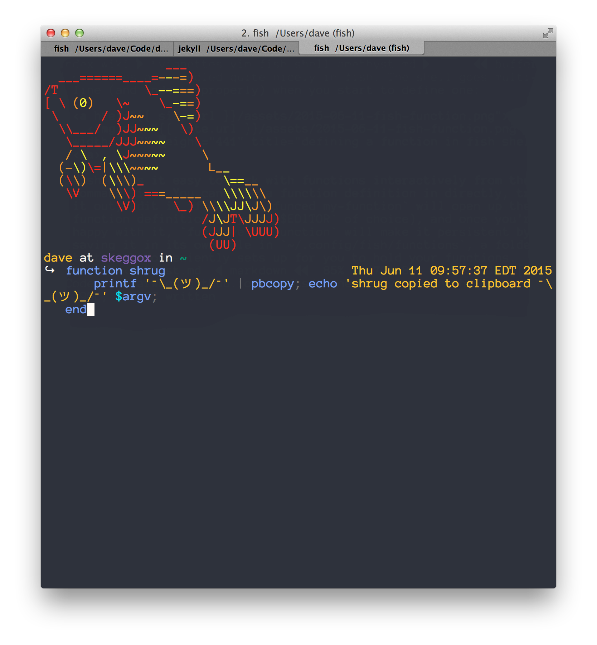Click the green tilde directory in prompt
Viewport: 597px width, 645px height.
[x=183, y=258]
